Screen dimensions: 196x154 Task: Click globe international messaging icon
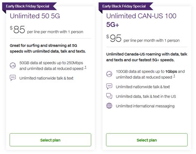click(109, 106)
